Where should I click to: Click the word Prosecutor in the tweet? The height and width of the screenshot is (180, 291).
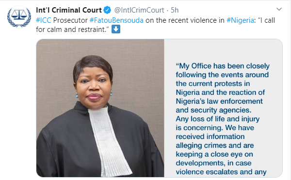(x=70, y=20)
